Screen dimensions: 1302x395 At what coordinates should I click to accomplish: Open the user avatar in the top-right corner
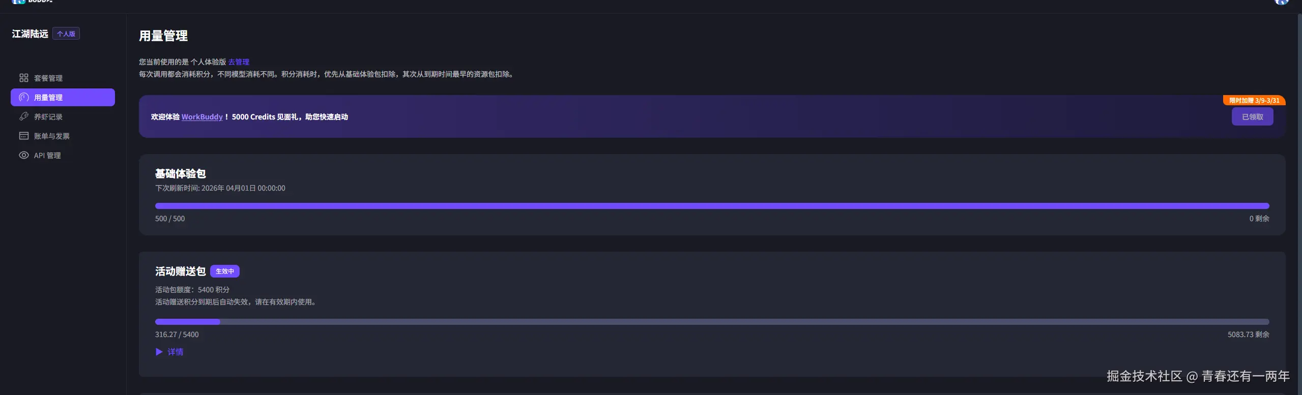click(x=1281, y=2)
